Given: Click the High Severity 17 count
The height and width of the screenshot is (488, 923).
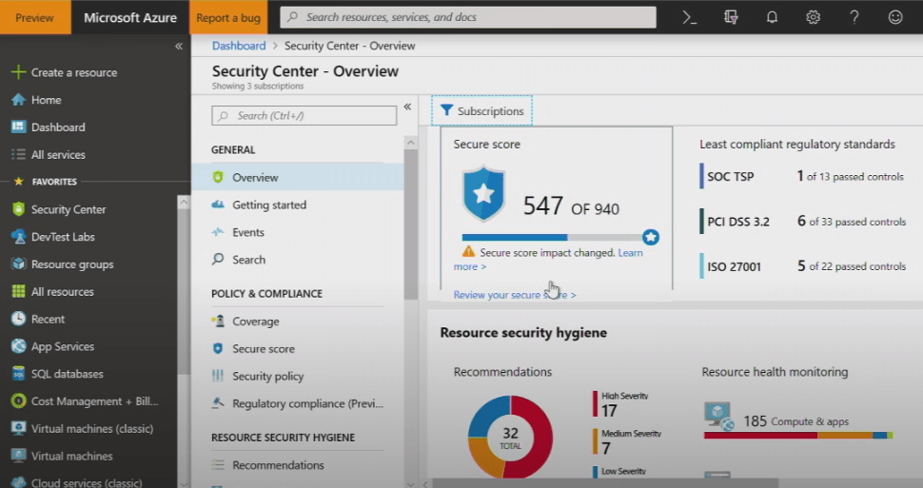Looking at the screenshot, I should (x=609, y=410).
